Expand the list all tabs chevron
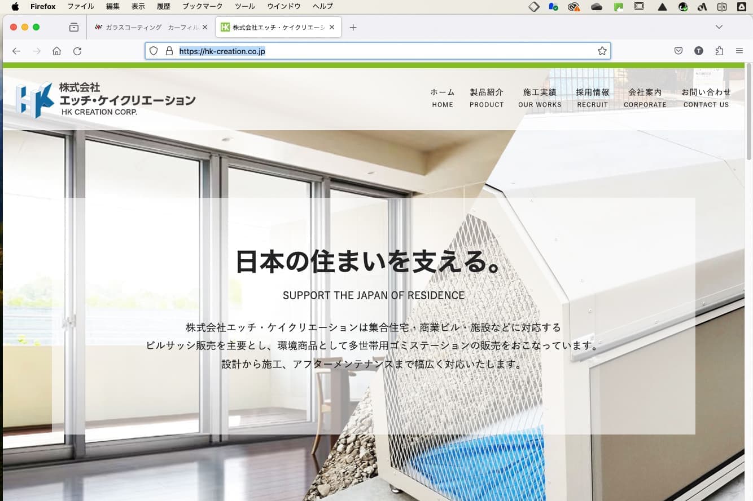 pyautogui.click(x=719, y=27)
